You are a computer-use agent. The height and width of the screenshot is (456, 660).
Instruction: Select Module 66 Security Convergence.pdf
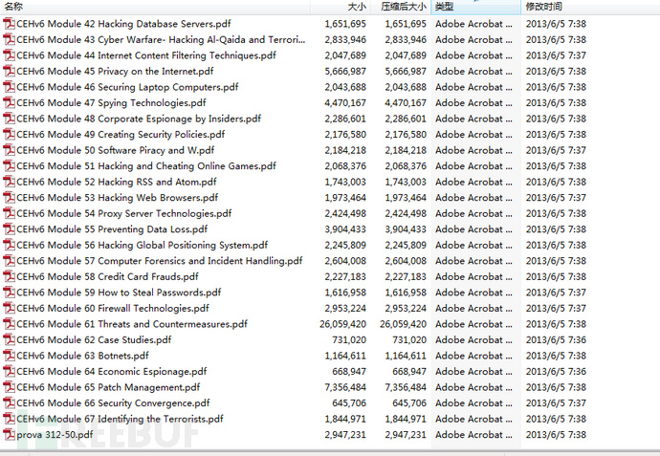(113, 403)
